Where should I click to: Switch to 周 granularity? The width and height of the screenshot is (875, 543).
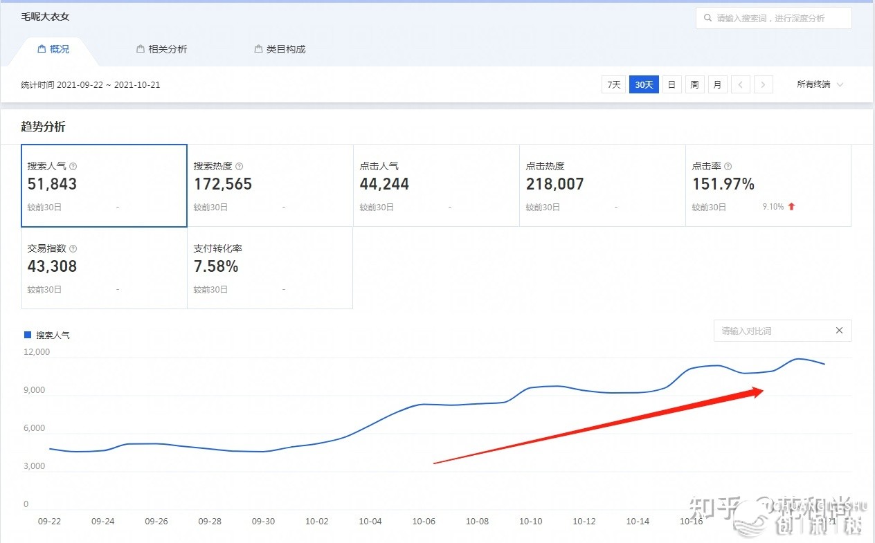pos(694,85)
